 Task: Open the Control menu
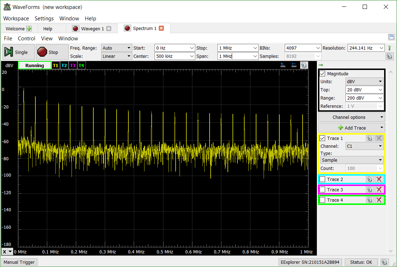26,39
